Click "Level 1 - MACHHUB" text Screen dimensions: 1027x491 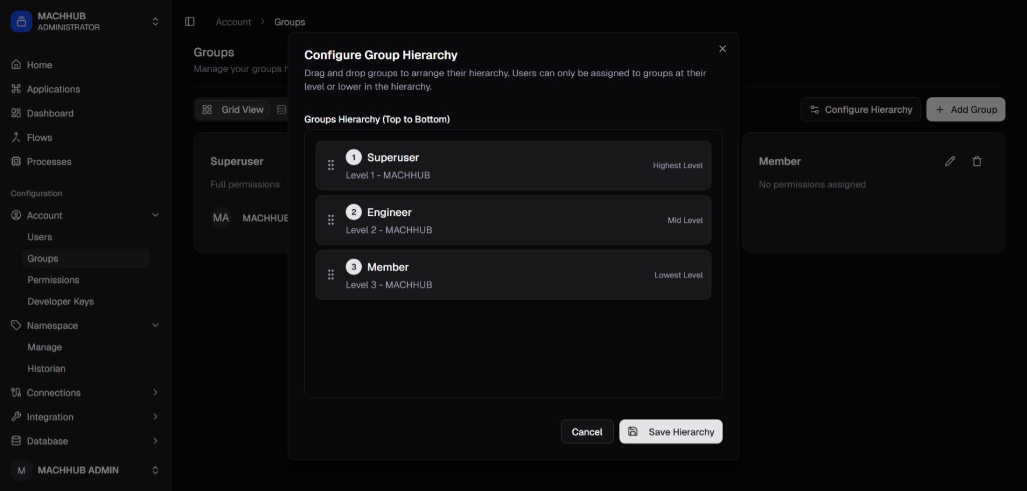coord(388,175)
